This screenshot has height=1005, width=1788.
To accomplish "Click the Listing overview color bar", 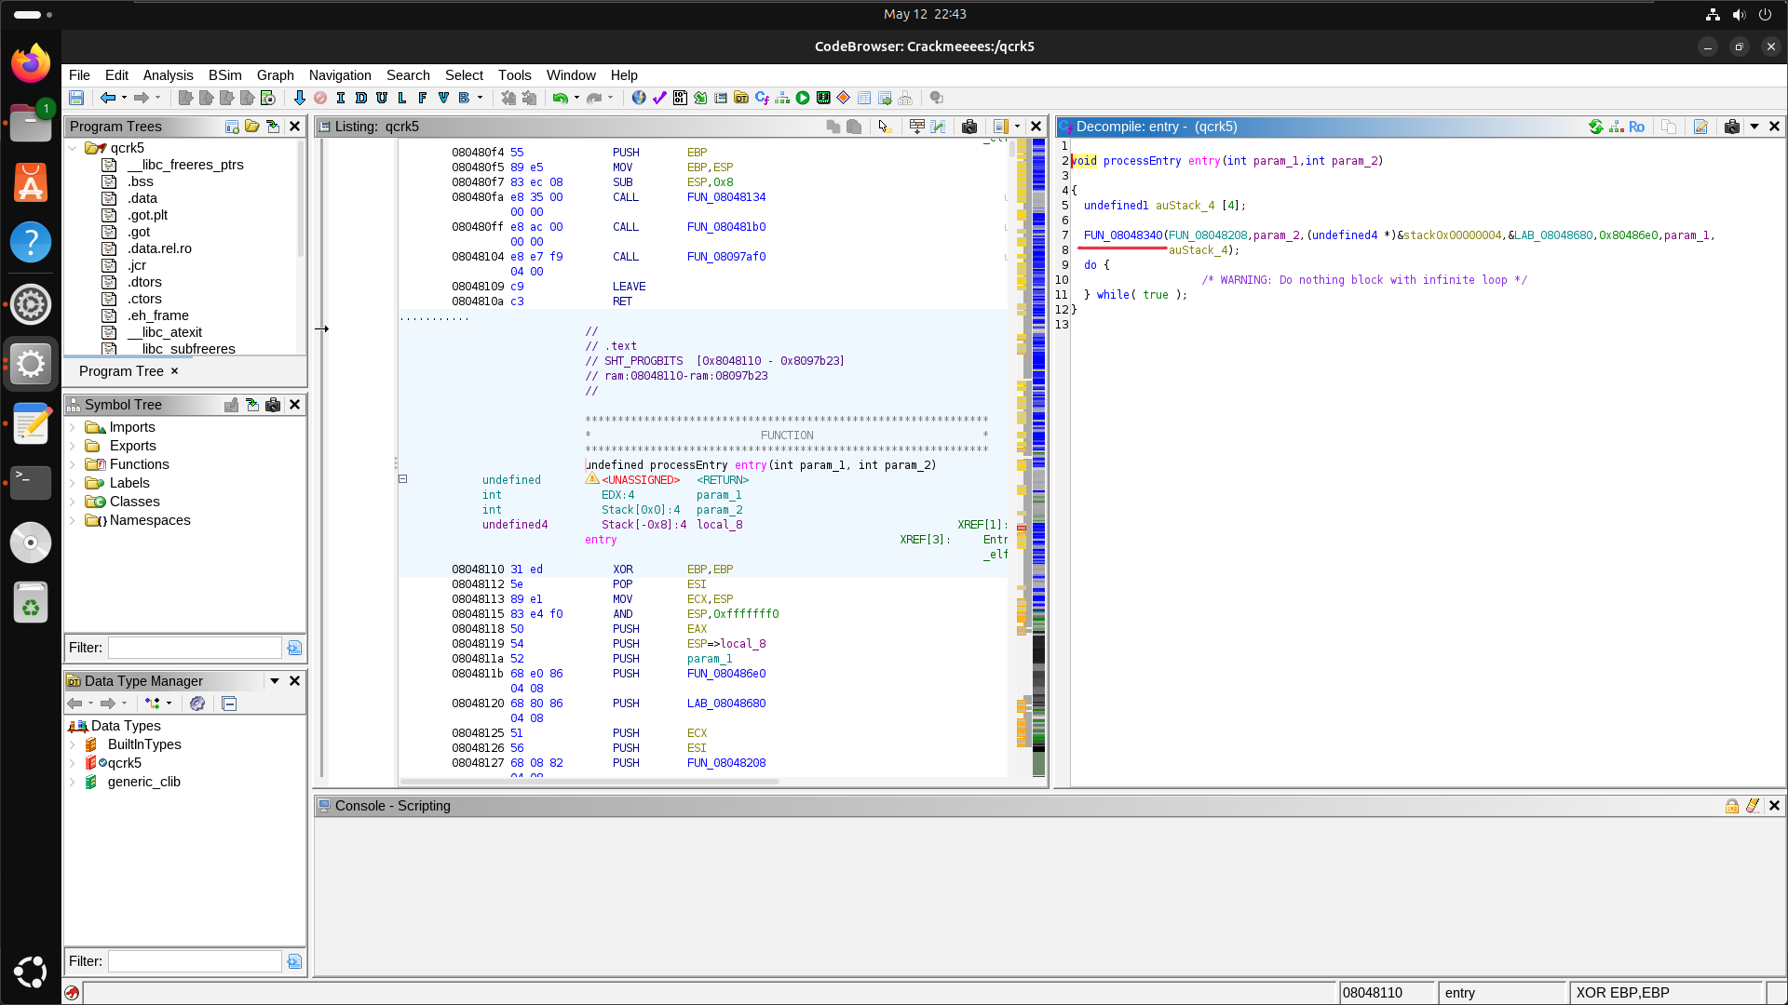I will 1038,456.
